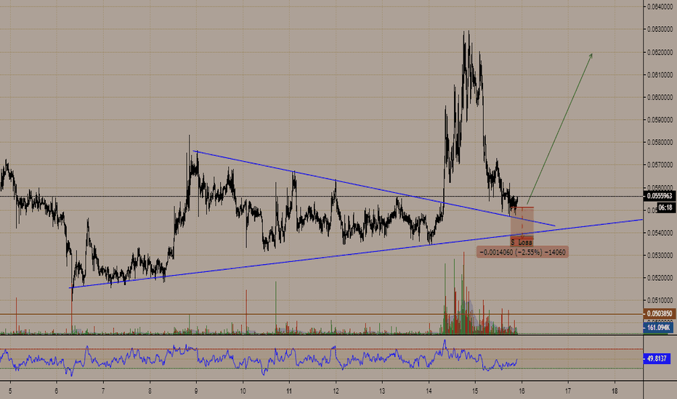Image resolution: width=677 pixels, height=399 pixels.
Task: Click the bar countdown timer 06:18
Action: pyautogui.click(x=666, y=208)
